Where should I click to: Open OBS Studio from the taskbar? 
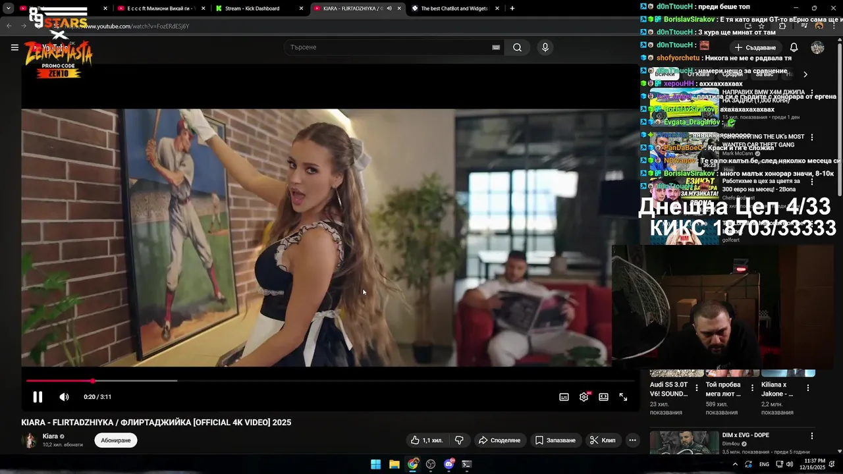(431, 464)
